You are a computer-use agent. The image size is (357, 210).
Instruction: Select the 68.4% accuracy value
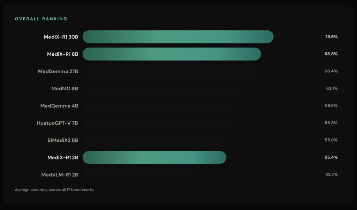click(331, 71)
